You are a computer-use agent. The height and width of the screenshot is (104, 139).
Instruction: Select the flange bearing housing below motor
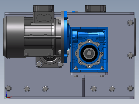point(50,62)
